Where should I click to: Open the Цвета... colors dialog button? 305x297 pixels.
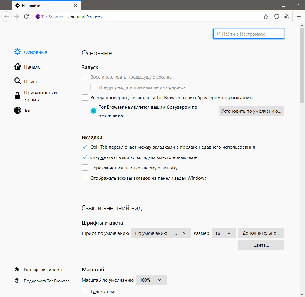point(261,245)
